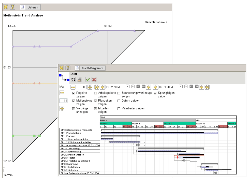The width and height of the screenshot is (248, 180).
Task: Click the red X cancel icon under Gantt
Action: pyautogui.click(x=94, y=79)
